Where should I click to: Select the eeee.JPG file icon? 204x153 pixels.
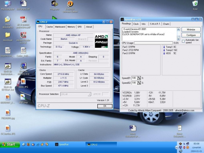23,83
